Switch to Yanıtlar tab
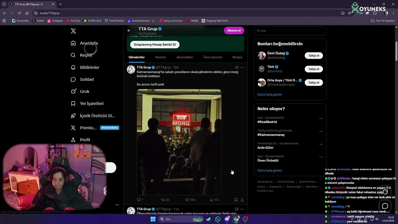The image size is (398, 224). [x=160, y=57]
